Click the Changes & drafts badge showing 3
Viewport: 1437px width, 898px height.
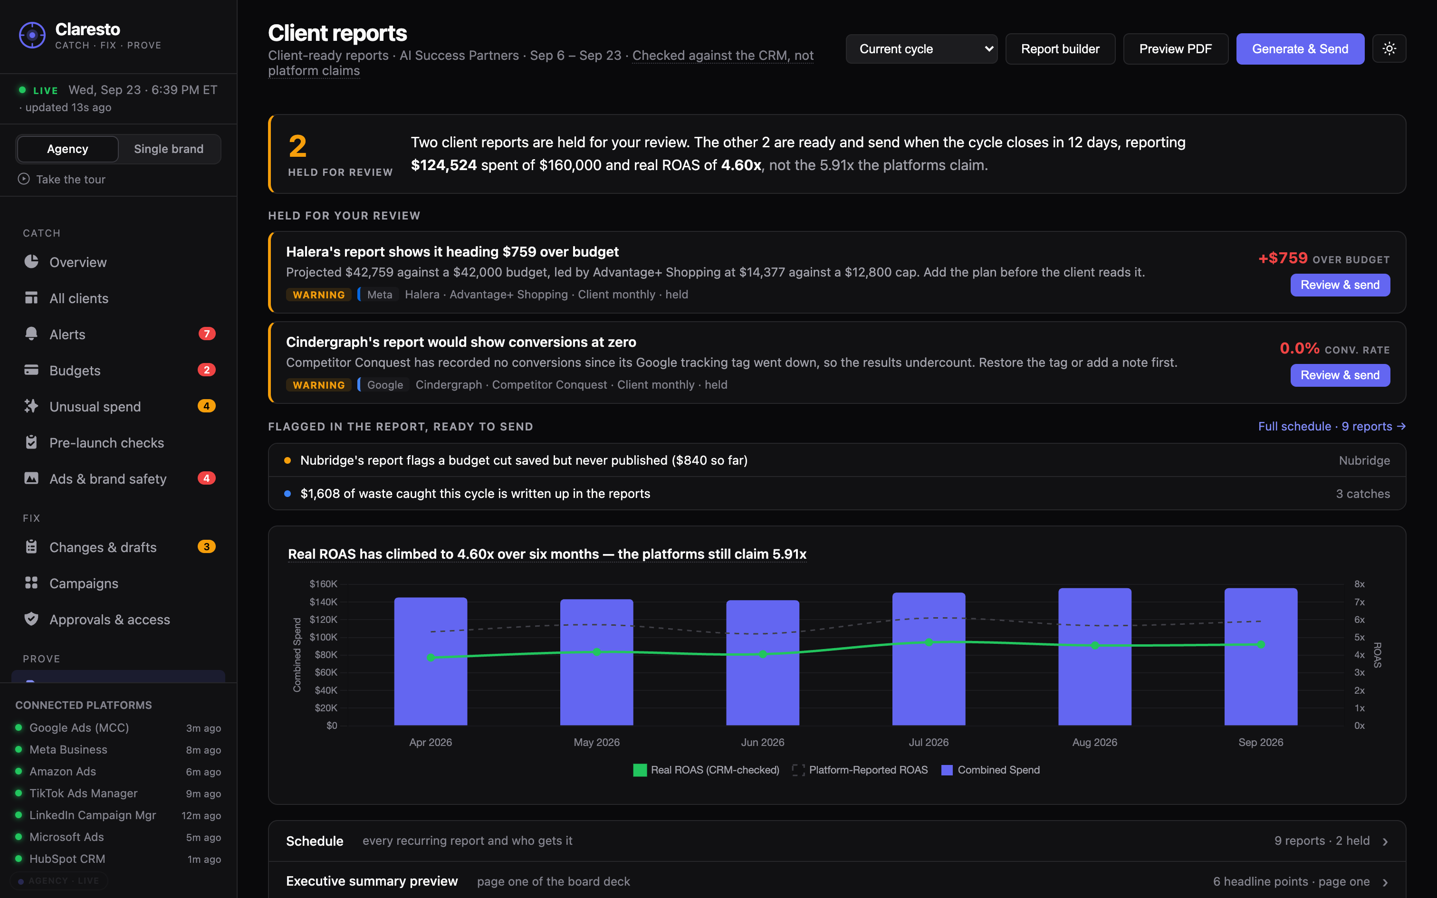click(207, 547)
